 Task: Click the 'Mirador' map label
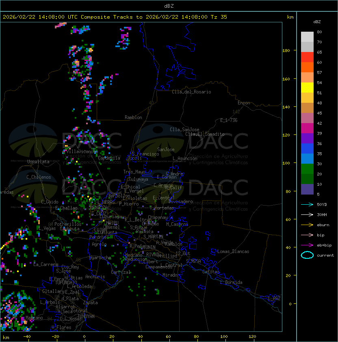click(171, 275)
